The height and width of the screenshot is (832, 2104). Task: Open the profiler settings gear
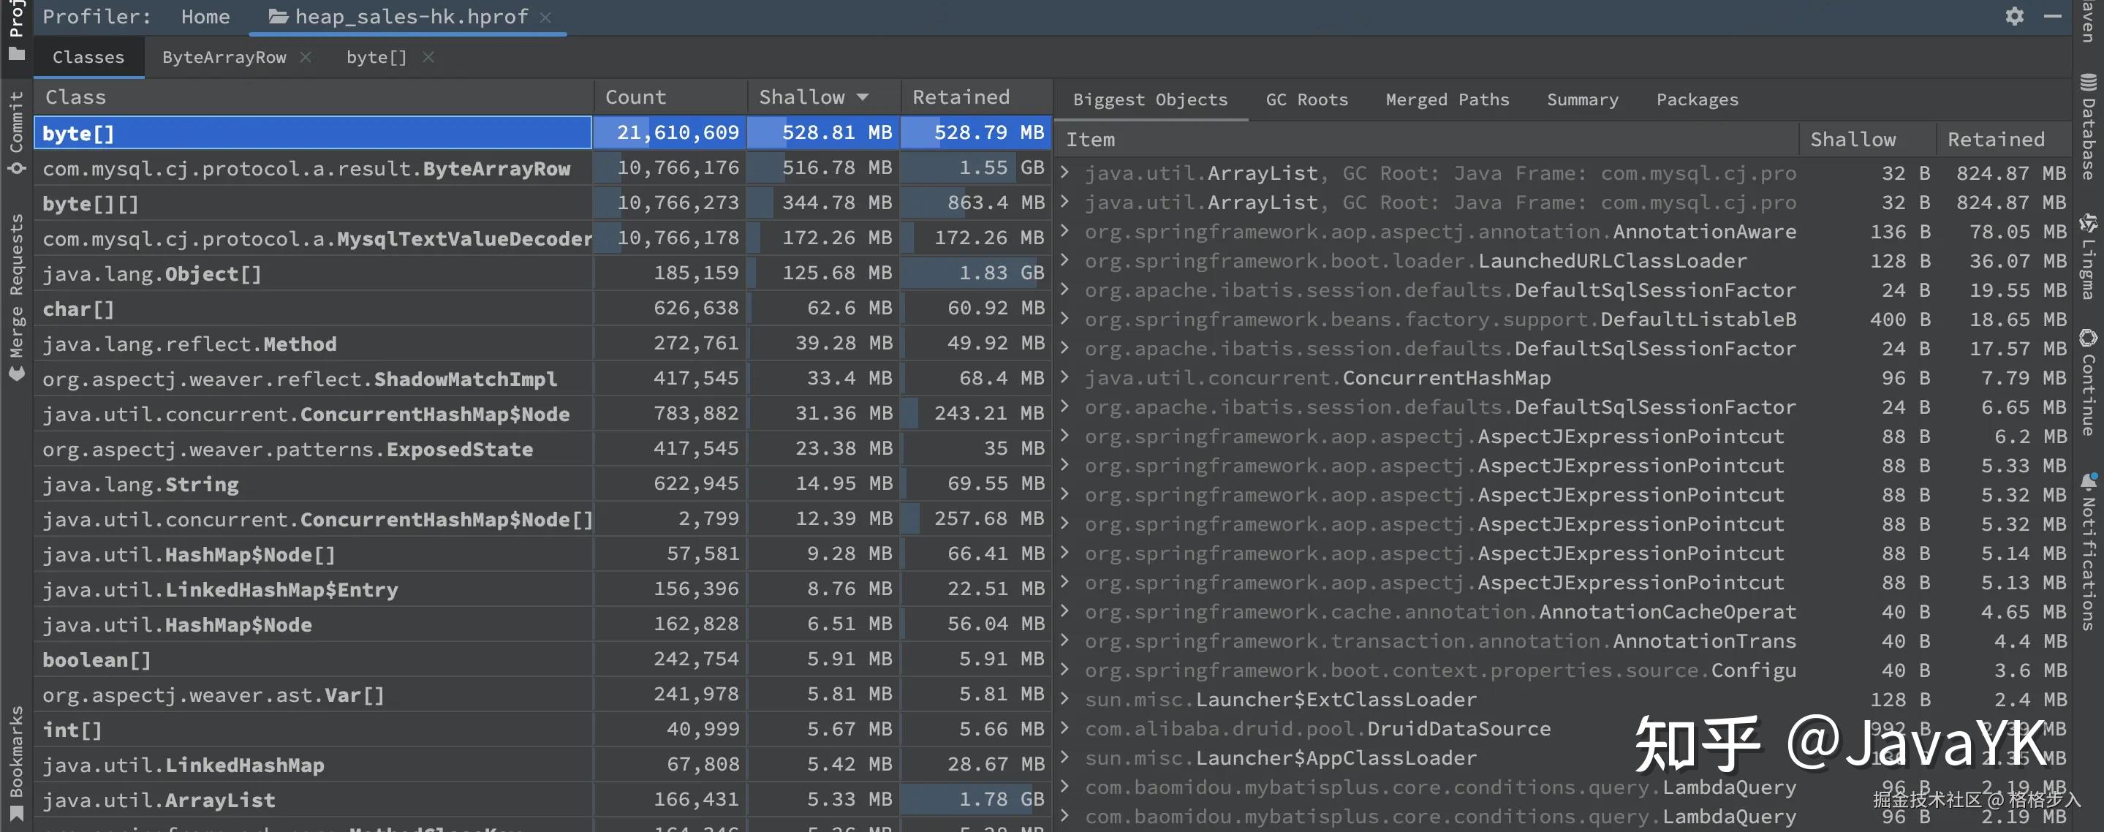[x=2014, y=16]
